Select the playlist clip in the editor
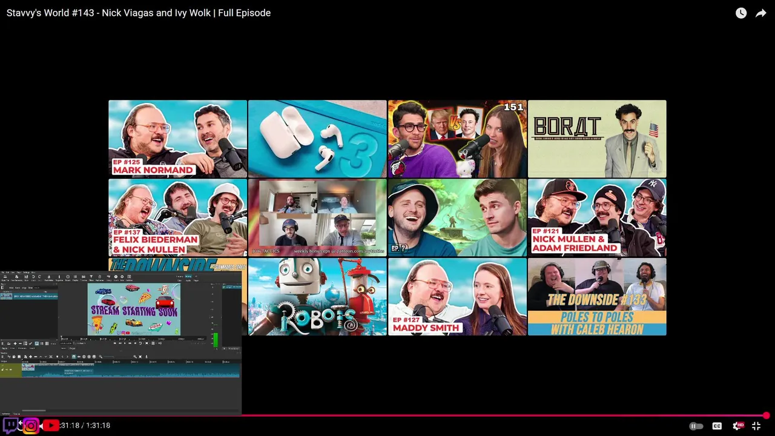Viewport: 775px width, 436px height. (x=29, y=296)
